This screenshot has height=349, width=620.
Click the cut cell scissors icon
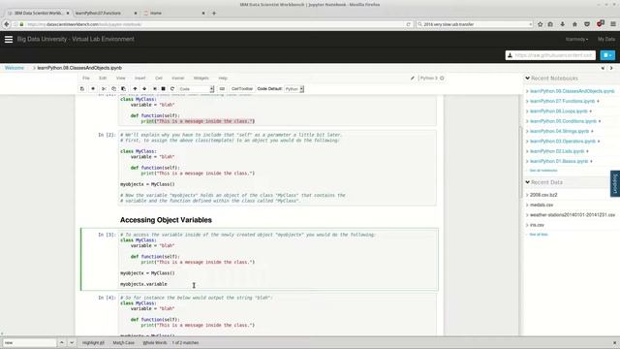pyautogui.click(x=104, y=89)
